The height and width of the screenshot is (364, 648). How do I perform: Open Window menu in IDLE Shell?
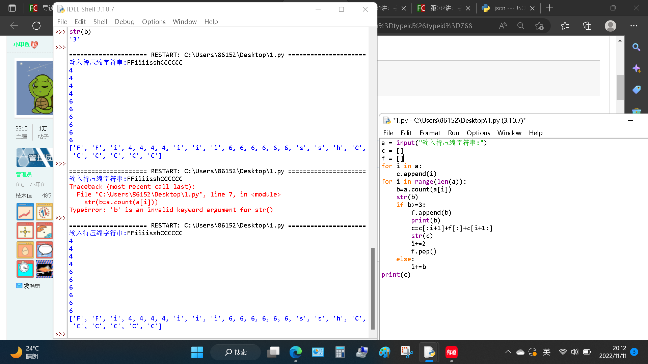pyautogui.click(x=185, y=22)
